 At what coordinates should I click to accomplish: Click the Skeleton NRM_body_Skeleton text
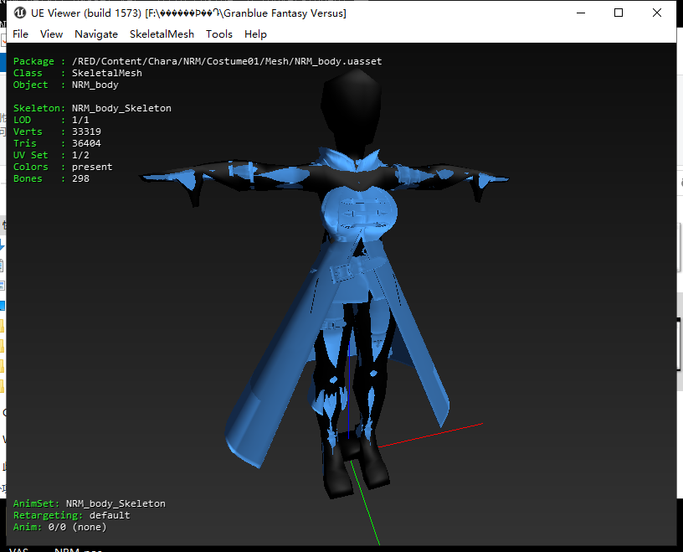pyautogui.click(x=121, y=108)
